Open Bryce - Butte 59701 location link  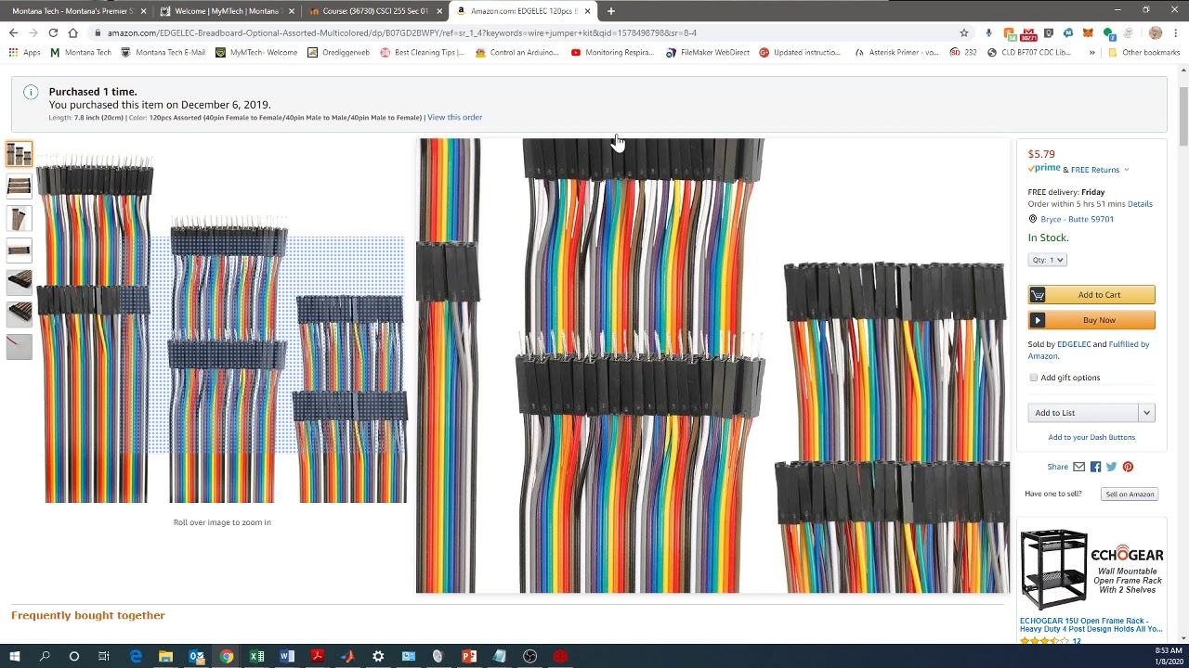(1077, 219)
